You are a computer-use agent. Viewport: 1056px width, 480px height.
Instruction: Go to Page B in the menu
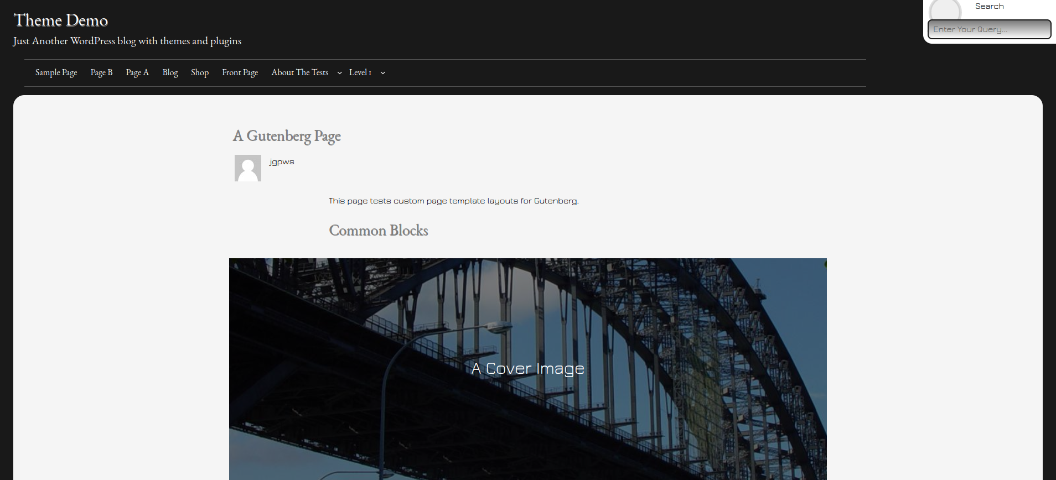(x=102, y=72)
